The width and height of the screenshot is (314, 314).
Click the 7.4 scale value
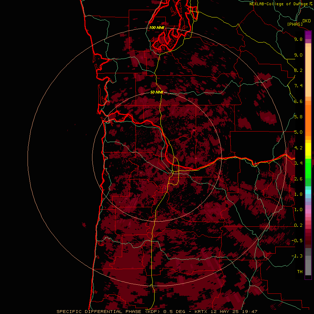coord(298,86)
